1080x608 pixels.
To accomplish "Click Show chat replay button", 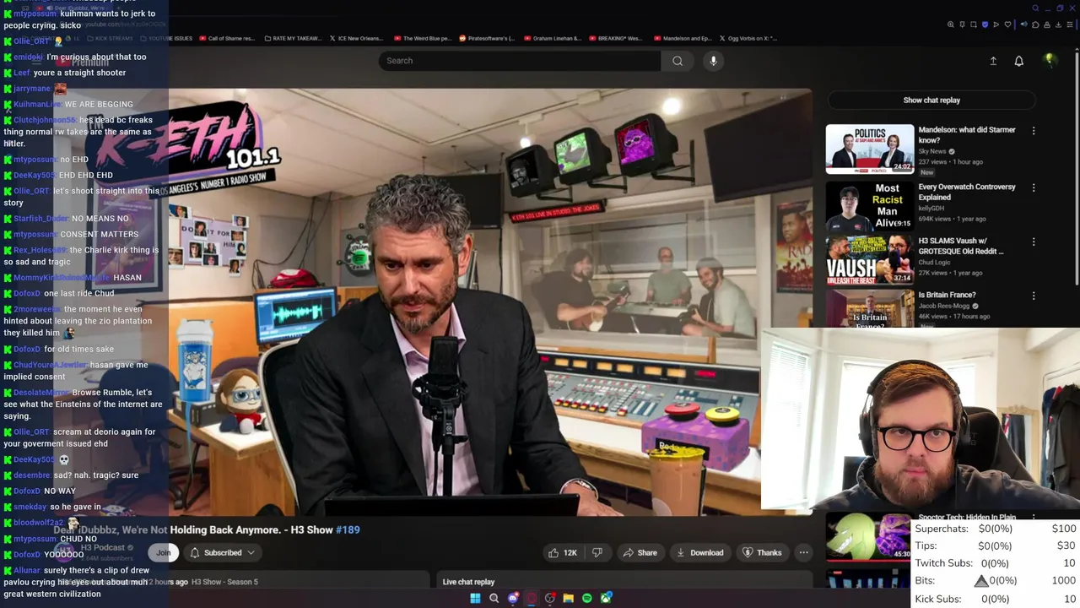I will pyautogui.click(x=931, y=100).
